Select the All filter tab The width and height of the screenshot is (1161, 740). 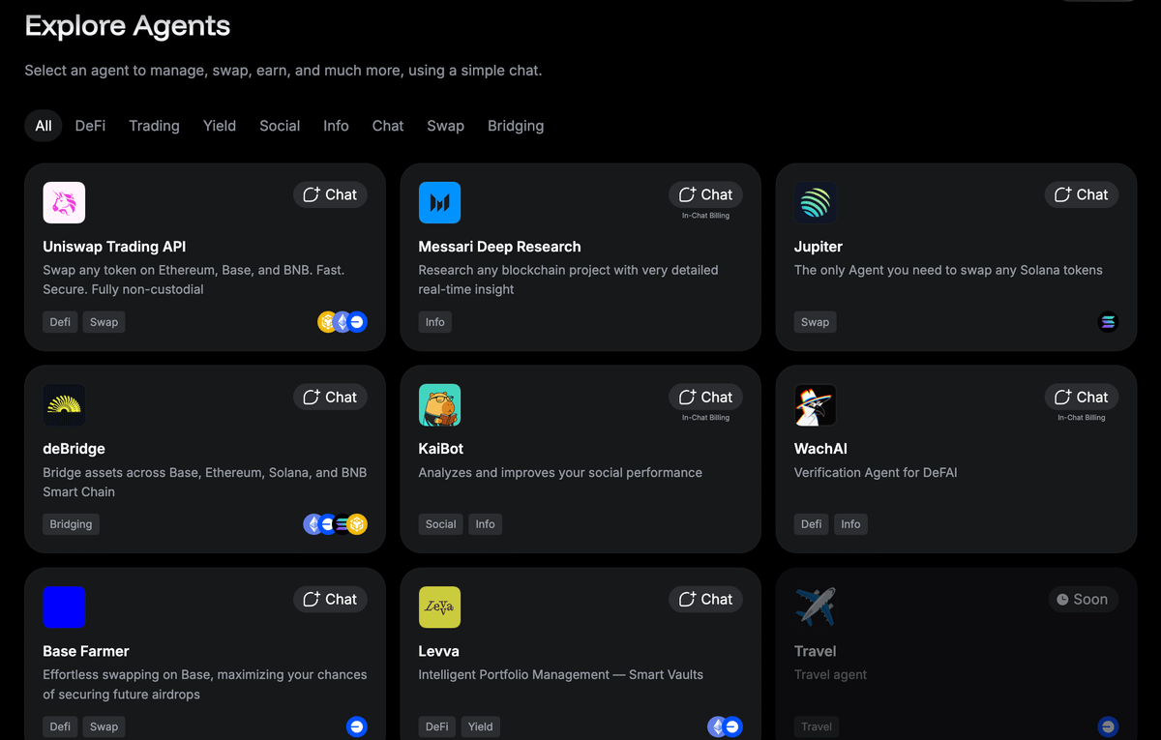point(44,126)
